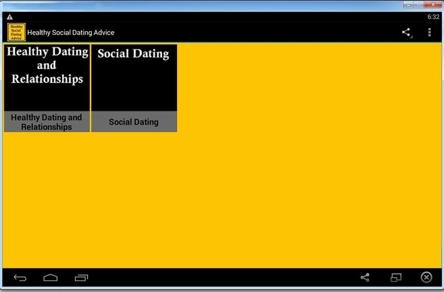The image size is (444, 292).
Task: Tap the share icon in the top action bar
Action: coord(406,32)
